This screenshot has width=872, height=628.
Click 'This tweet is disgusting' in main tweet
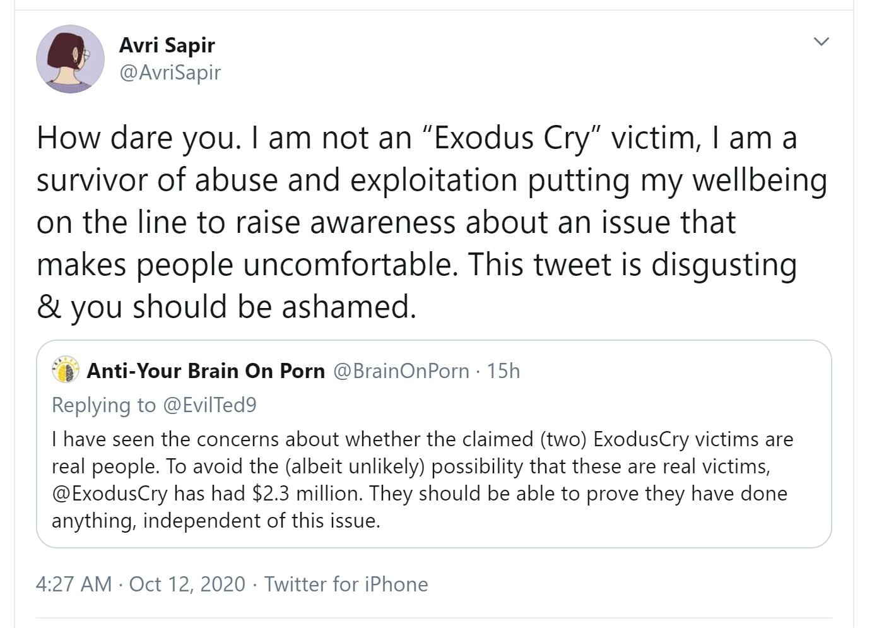pos(632,264)
